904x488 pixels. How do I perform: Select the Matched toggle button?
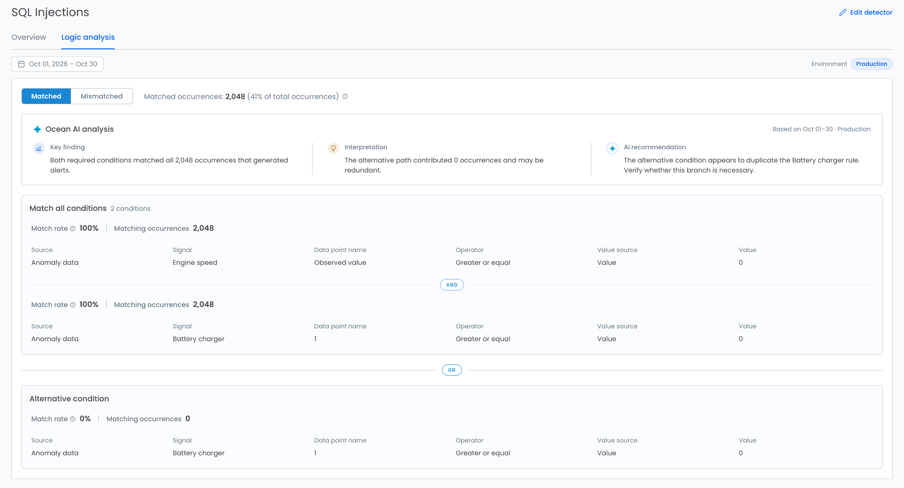pyautogui.click(x=46, y=96)
